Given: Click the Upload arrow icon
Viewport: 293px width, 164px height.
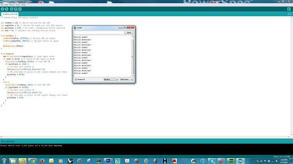Looking at the screenshot, I should coord(7,9).
